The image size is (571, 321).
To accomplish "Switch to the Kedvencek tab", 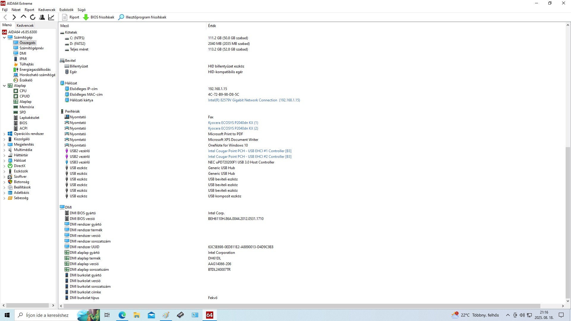I will point(25,26).
